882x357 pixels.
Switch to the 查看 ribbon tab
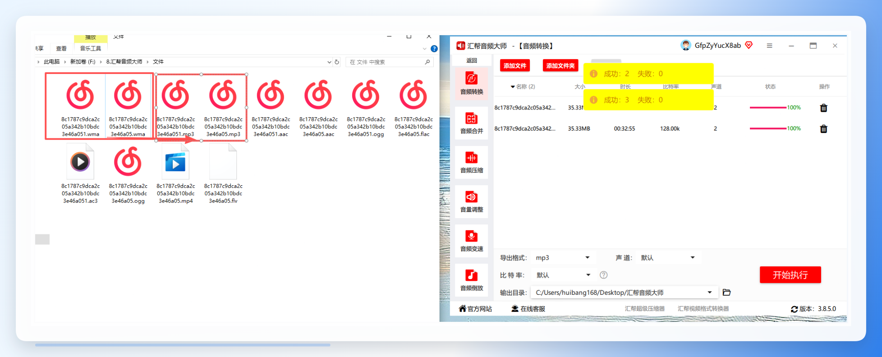tap(61, 49)
